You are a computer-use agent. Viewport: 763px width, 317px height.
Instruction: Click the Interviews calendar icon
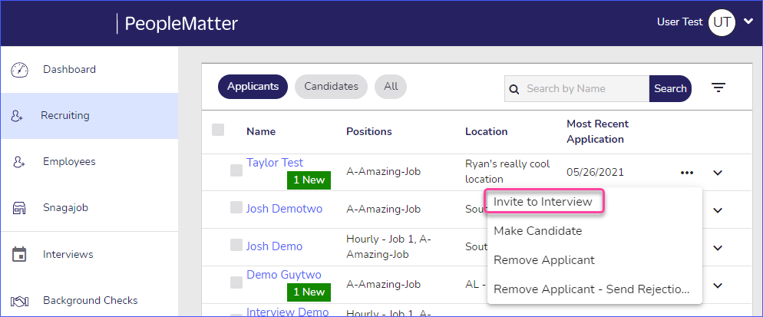(19, 254)
